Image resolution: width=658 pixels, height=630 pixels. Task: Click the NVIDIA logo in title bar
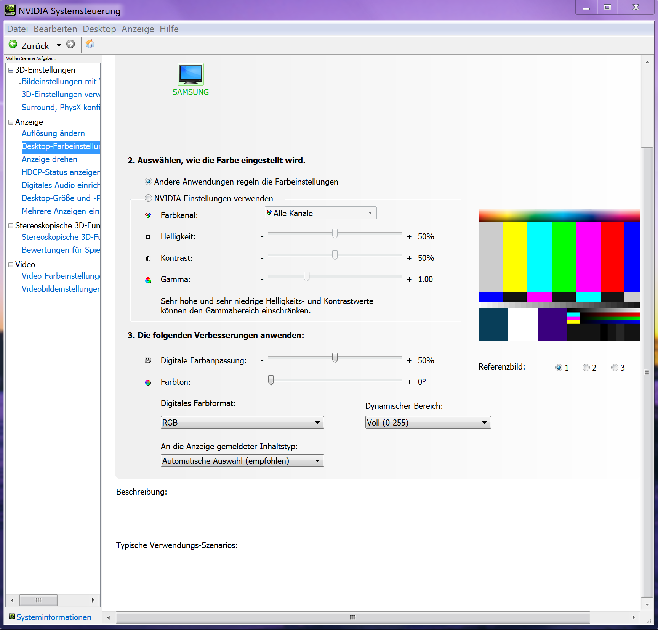(x=10, y=10)
